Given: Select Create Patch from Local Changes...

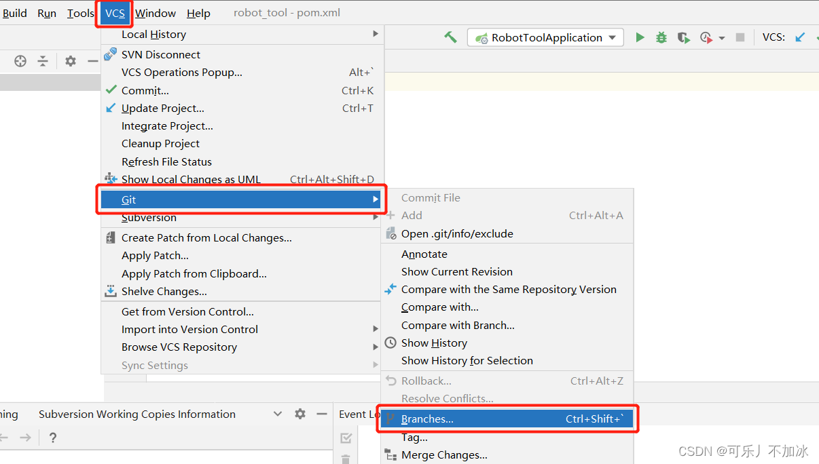Looking at the screenshot, I should pyautogui.click(x=242, y=237).
